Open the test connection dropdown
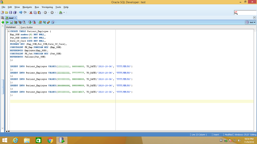Image resolution: width=257 pixels, height=144 pixels. pyautogui.click(x=251, y=22)
